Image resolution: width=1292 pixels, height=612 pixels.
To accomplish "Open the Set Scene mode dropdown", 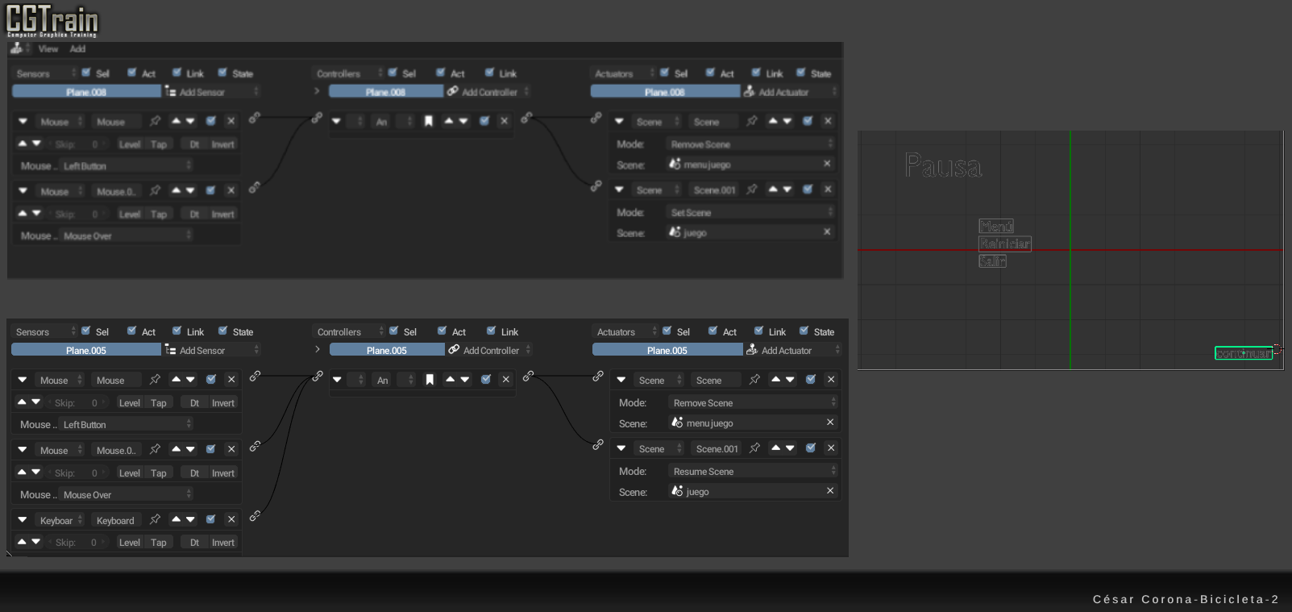I will pos(750,213).
